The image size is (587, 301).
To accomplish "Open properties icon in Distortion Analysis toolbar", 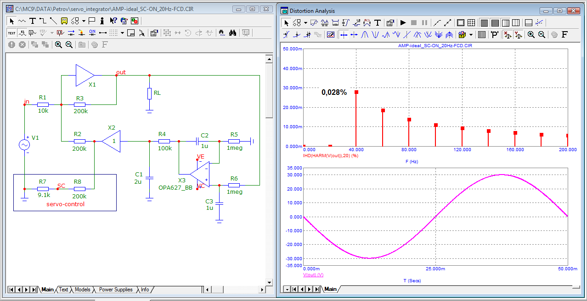I will coord(390,22).
